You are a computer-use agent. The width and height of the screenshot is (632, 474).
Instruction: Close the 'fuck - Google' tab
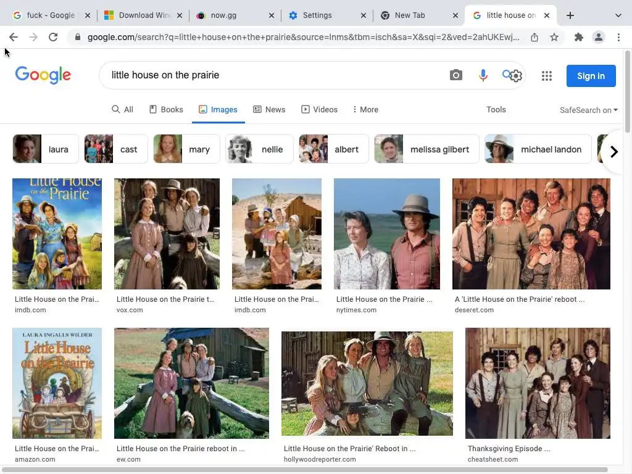pyautogui.click(x=88, y=15)
